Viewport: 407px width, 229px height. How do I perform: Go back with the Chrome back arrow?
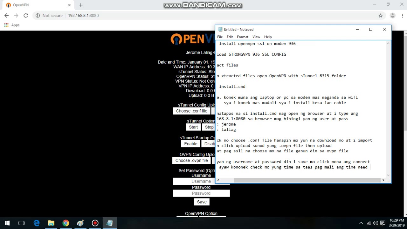click(7, 15)
